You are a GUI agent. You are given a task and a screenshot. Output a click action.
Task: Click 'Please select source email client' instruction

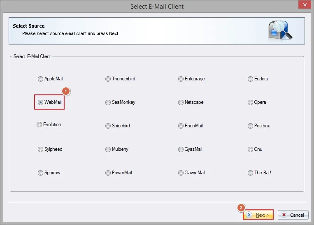tap(71, 33)
